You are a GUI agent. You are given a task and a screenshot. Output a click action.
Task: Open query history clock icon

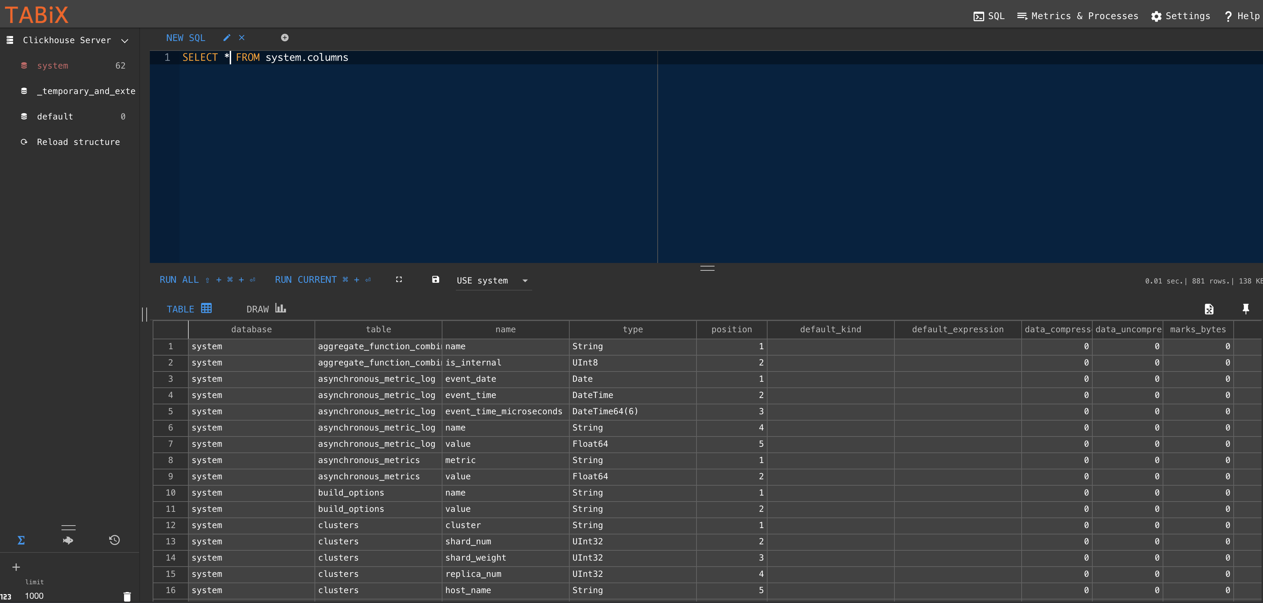point(114,540)
